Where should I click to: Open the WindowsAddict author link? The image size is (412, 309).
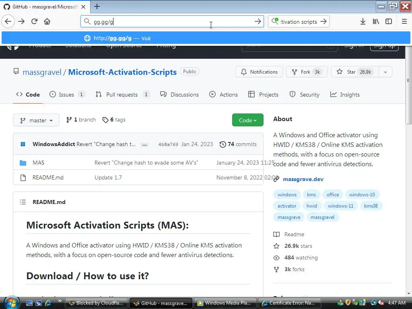pos(54,144)
